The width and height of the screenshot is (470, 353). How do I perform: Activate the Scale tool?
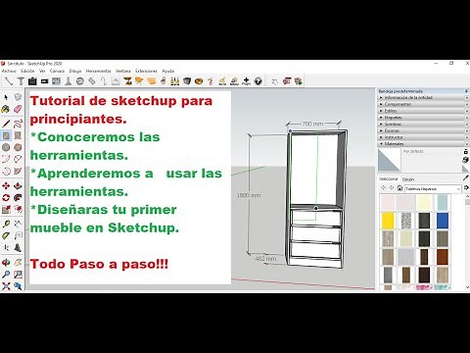pyautogui.click(x=6, y=209)
